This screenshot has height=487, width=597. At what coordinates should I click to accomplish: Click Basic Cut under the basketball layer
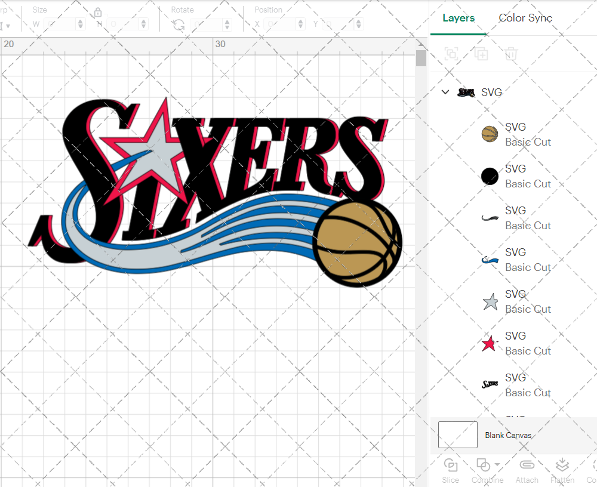point(528,142)
